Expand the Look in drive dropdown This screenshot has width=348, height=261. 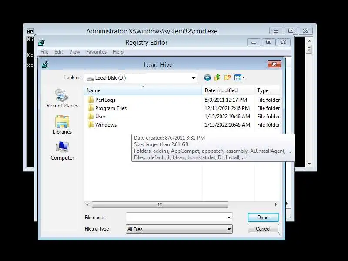pos(194,78)
